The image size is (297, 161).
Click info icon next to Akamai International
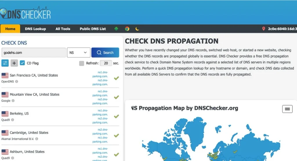37,139
